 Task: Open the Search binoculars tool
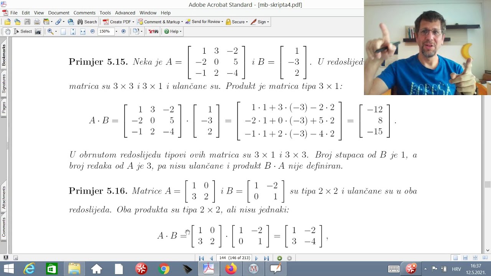pos(87,22)
